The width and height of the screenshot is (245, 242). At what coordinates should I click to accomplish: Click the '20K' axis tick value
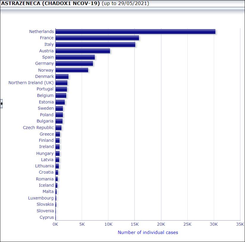click(x=161, y=224)
